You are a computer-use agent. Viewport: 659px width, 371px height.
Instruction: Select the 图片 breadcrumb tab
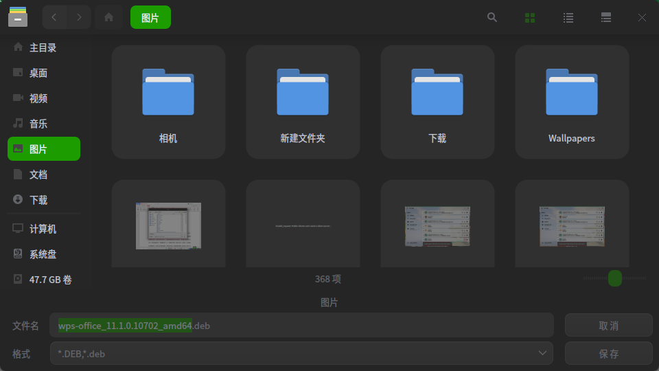tap(150, 17)
